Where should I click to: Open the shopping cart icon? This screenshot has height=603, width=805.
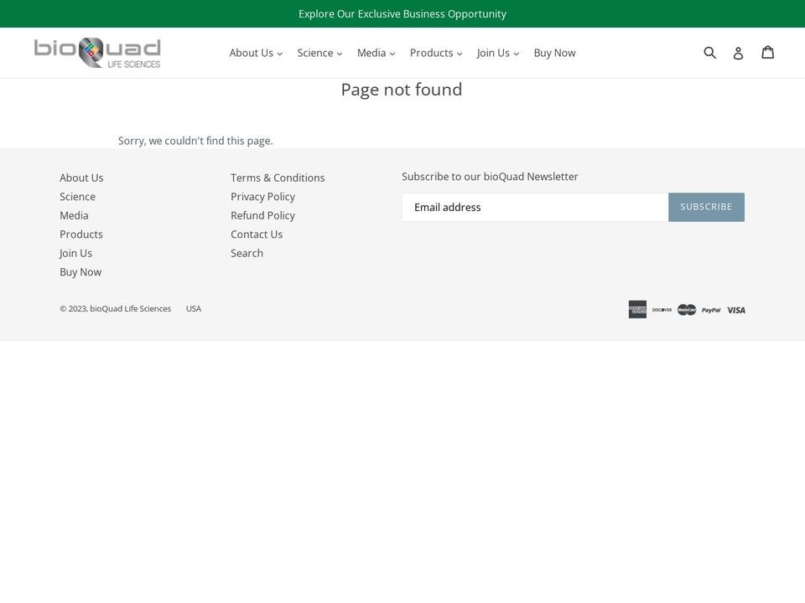(767, 52)
